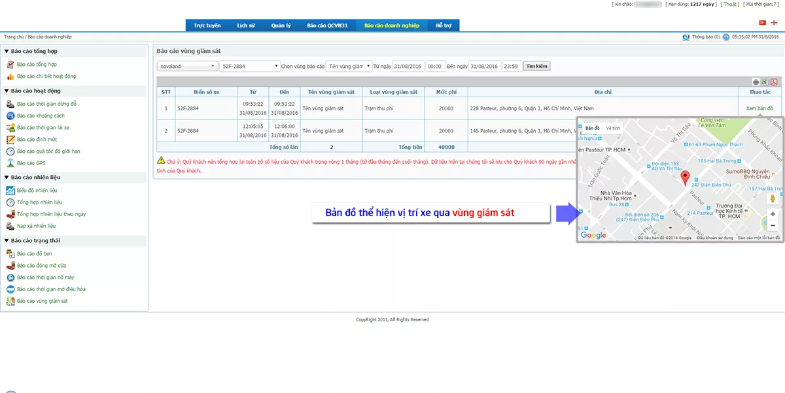Switch language with the English flag
785x393 pixels.
click(x=774, y=22)
